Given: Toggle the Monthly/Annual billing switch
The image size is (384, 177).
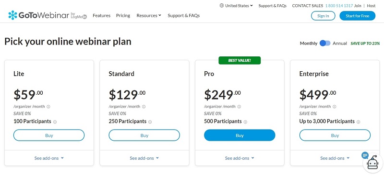Looking at the screenshot, I should coord(325,43).
